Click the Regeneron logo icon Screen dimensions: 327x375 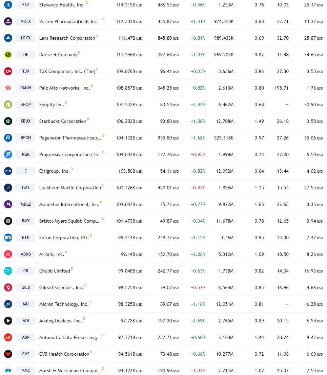8,138
